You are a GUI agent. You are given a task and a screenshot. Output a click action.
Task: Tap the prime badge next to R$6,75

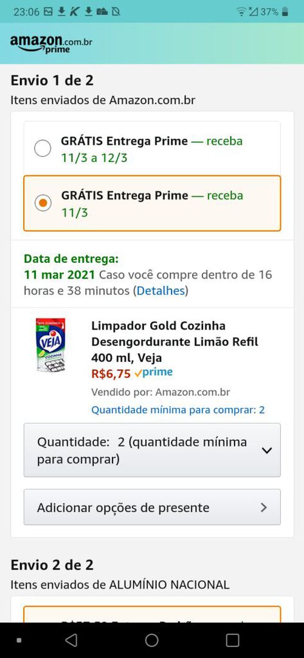[x=154, y=372]
